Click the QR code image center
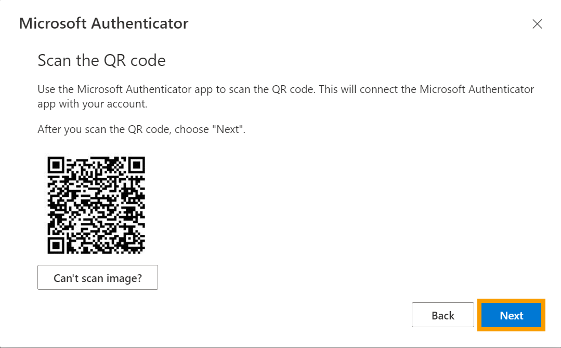 [x=96, y=205]
